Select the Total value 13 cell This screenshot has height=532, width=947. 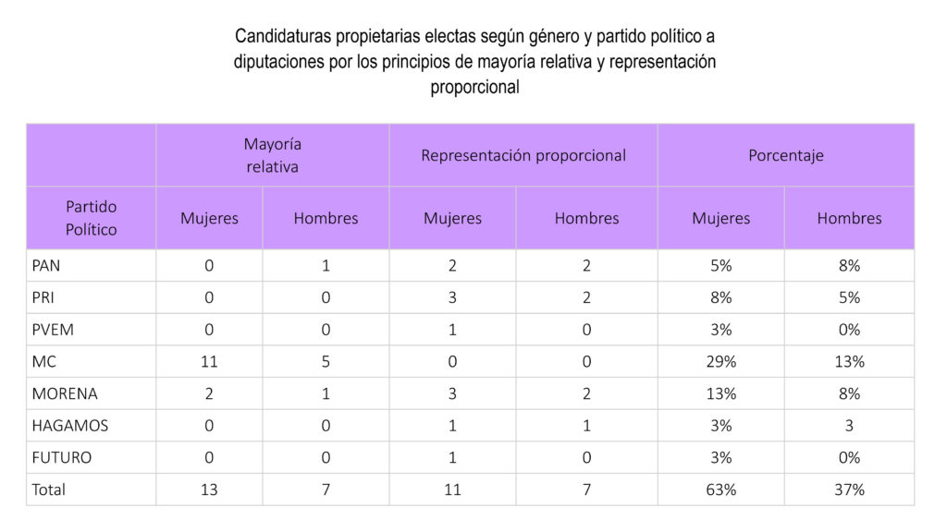point(209,490)
